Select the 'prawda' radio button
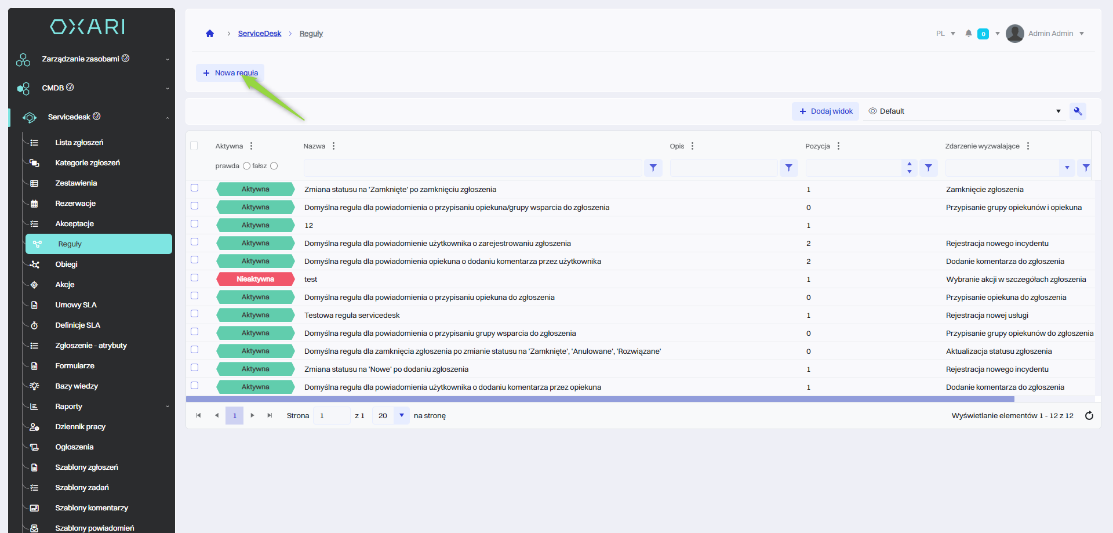Image resolution: width=1113 pixels, height=533 pixels. click(246, 166)
